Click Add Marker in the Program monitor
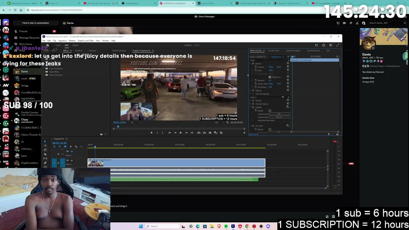Image resolution: width=409 pixels, height=230 pixels. pos(151,133)
